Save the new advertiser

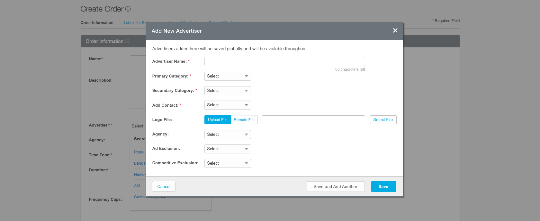click(x=383, y=186)
